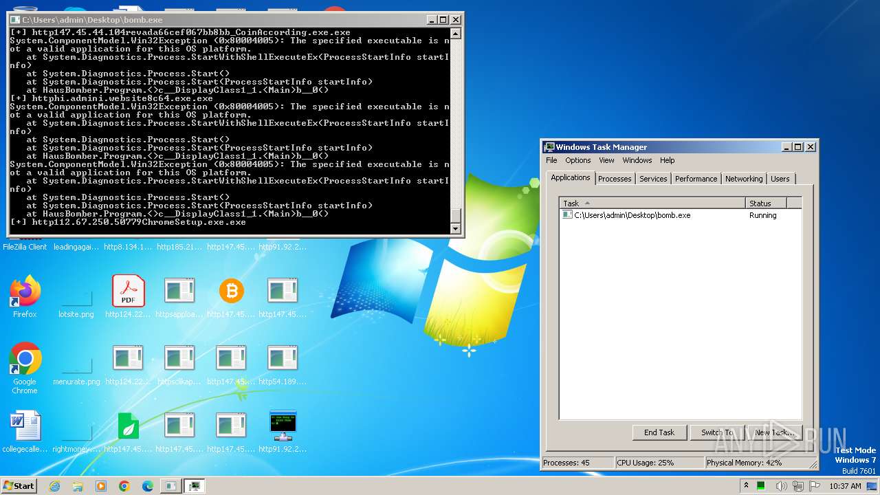Screen dimensions: 880x495
Task: Select the bomb.exe task row
Action: (x=681, y=215)
